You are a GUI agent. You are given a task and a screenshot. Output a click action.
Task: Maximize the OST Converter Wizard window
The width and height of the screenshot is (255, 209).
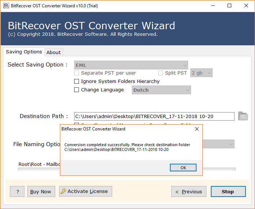[229, 6]
